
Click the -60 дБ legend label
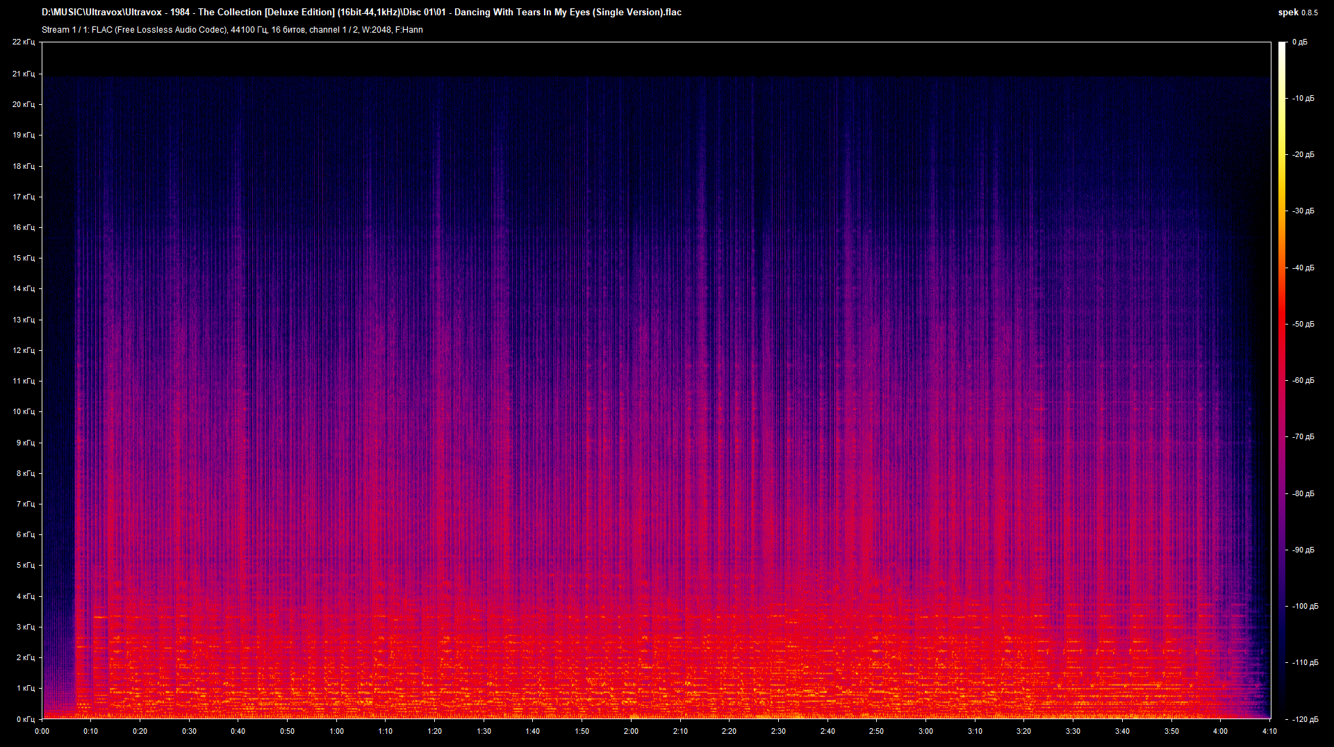point(1303,379)
